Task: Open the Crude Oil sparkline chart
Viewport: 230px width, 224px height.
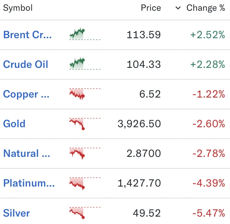Action: [85, 64]
